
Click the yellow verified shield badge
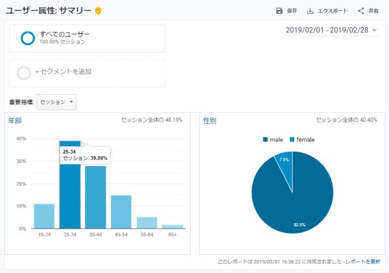99,10
